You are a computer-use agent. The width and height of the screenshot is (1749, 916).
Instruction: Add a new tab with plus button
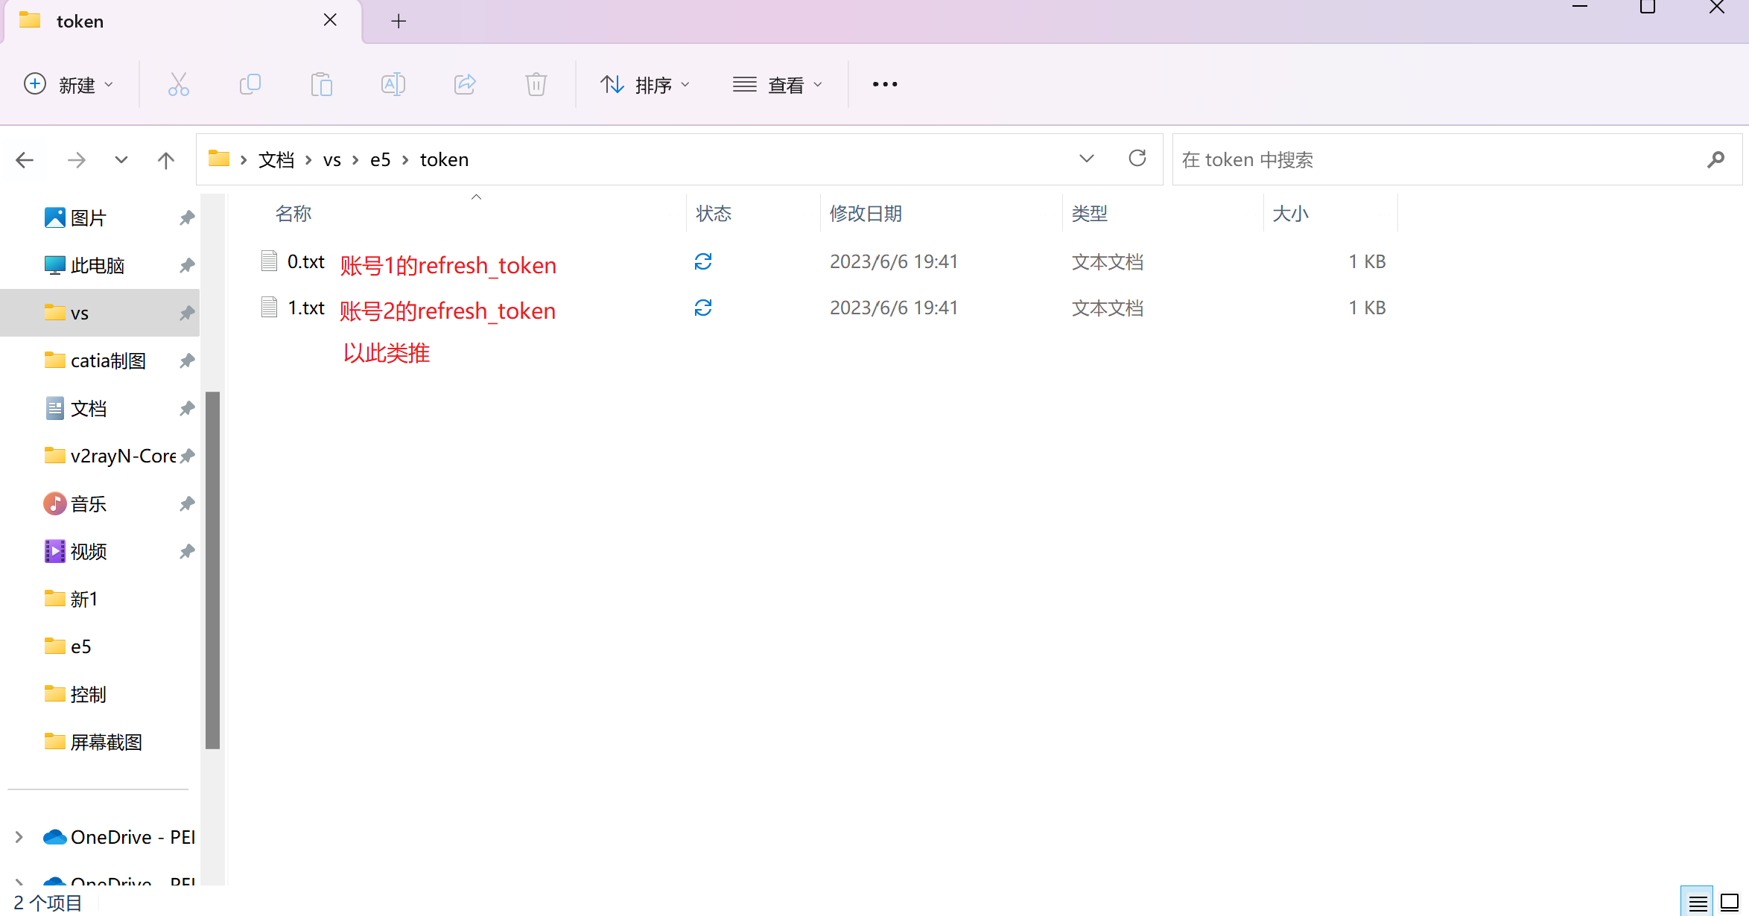(399, 22)
